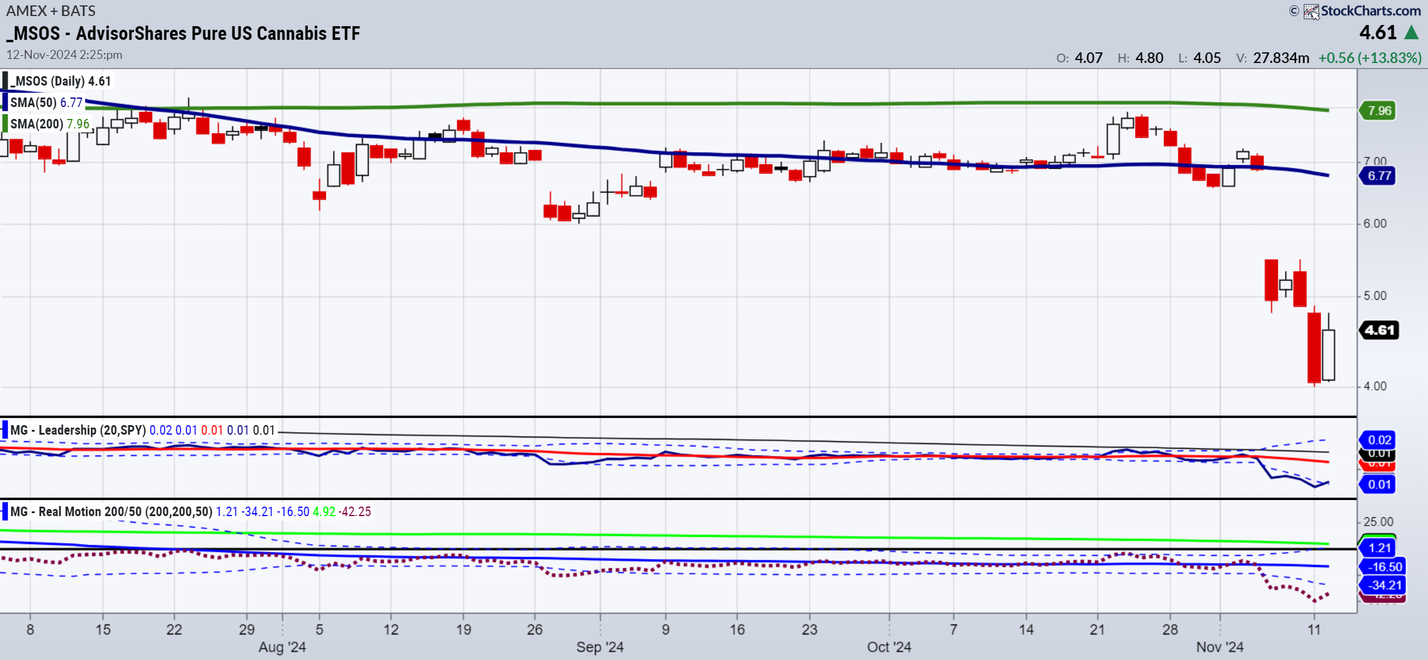Click the 'Aug '24' month label
The height and width of the screenshot is (660, 1428).
tap(282, 647)
